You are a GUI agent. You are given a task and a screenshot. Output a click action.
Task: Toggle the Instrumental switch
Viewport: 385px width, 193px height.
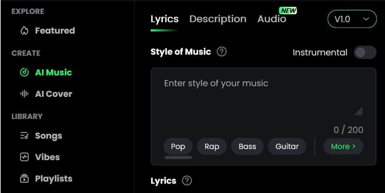[365, 52]
